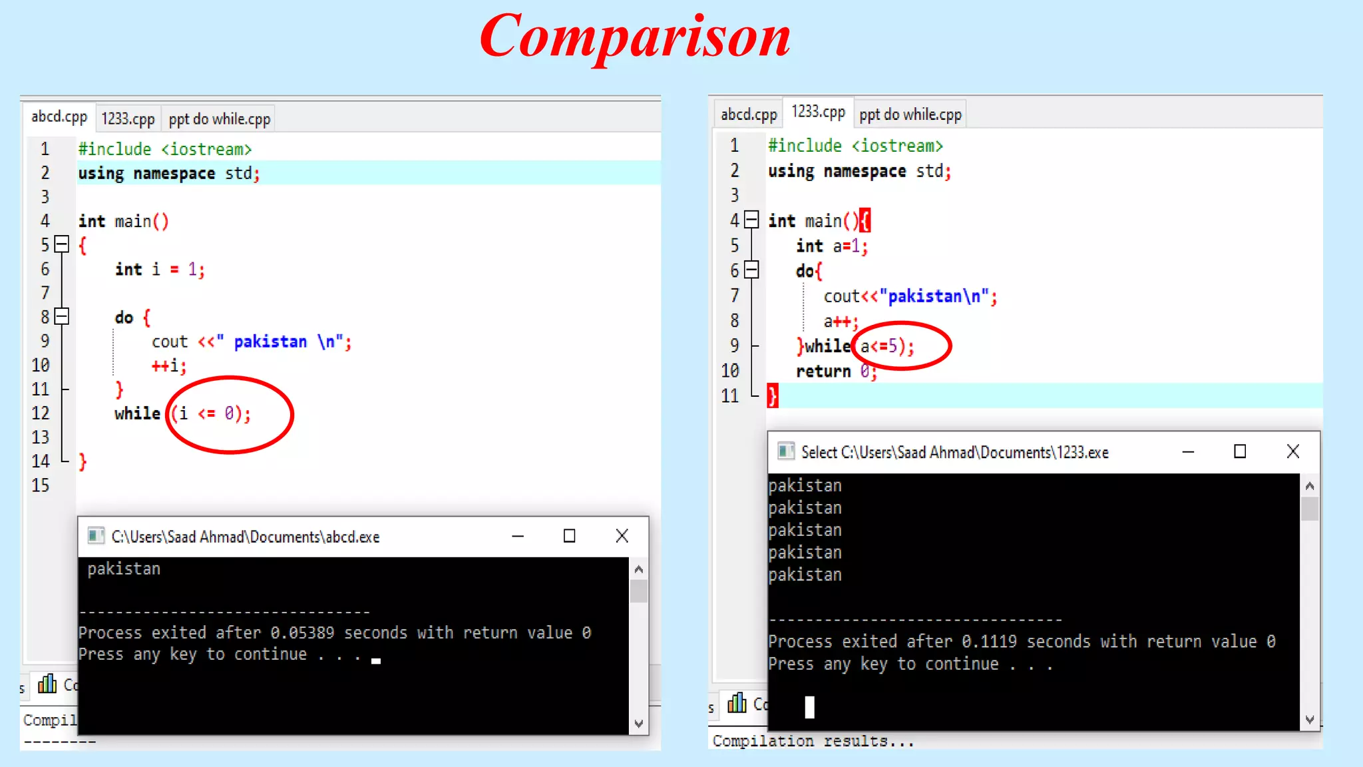The height and width of the screenshot is (767, 1363).
Task: Collapse do-block fold at line 8, left editor
Action: tap(62, 316)
